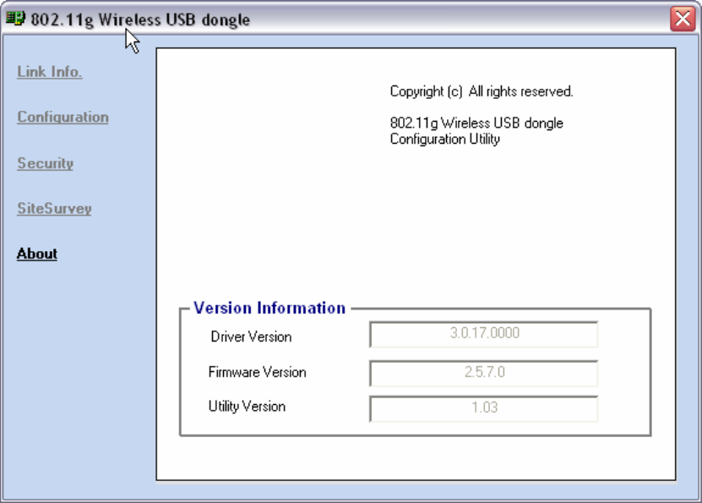This screenshot has width=702, height=503.
Task: Switch to the SiteSurvey page
Action: 54,209
